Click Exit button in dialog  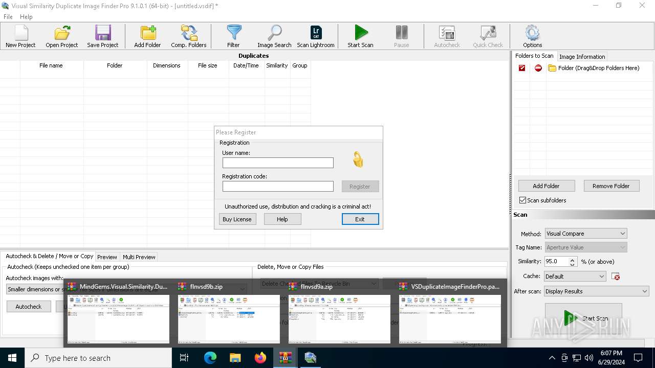360,219
